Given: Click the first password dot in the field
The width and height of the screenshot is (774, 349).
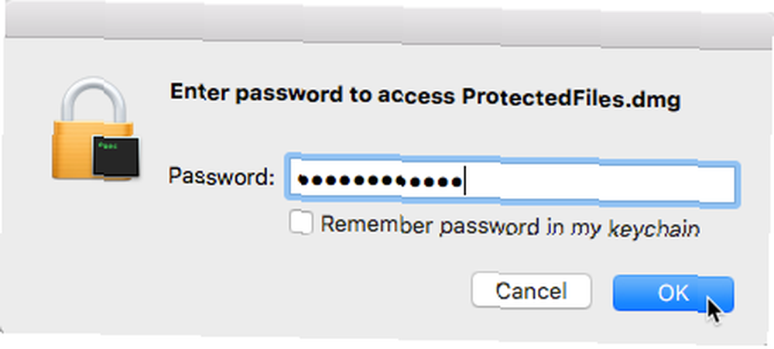Looking at the screenshot, I should pyautogui.click(x=303, y=180).
